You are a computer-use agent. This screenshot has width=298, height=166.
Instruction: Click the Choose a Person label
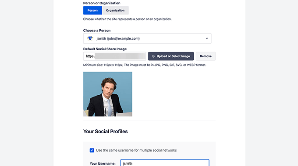coord(97,31)
